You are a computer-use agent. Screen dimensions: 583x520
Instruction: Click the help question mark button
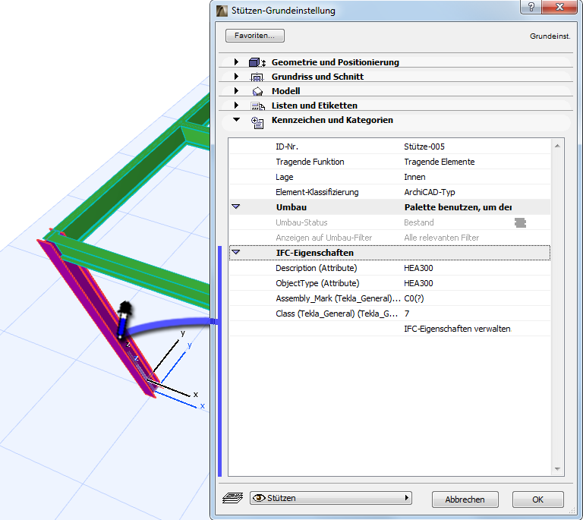(531, 7)
